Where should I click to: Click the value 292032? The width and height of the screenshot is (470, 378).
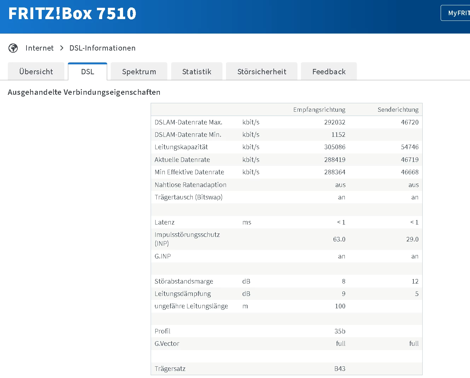335,122
